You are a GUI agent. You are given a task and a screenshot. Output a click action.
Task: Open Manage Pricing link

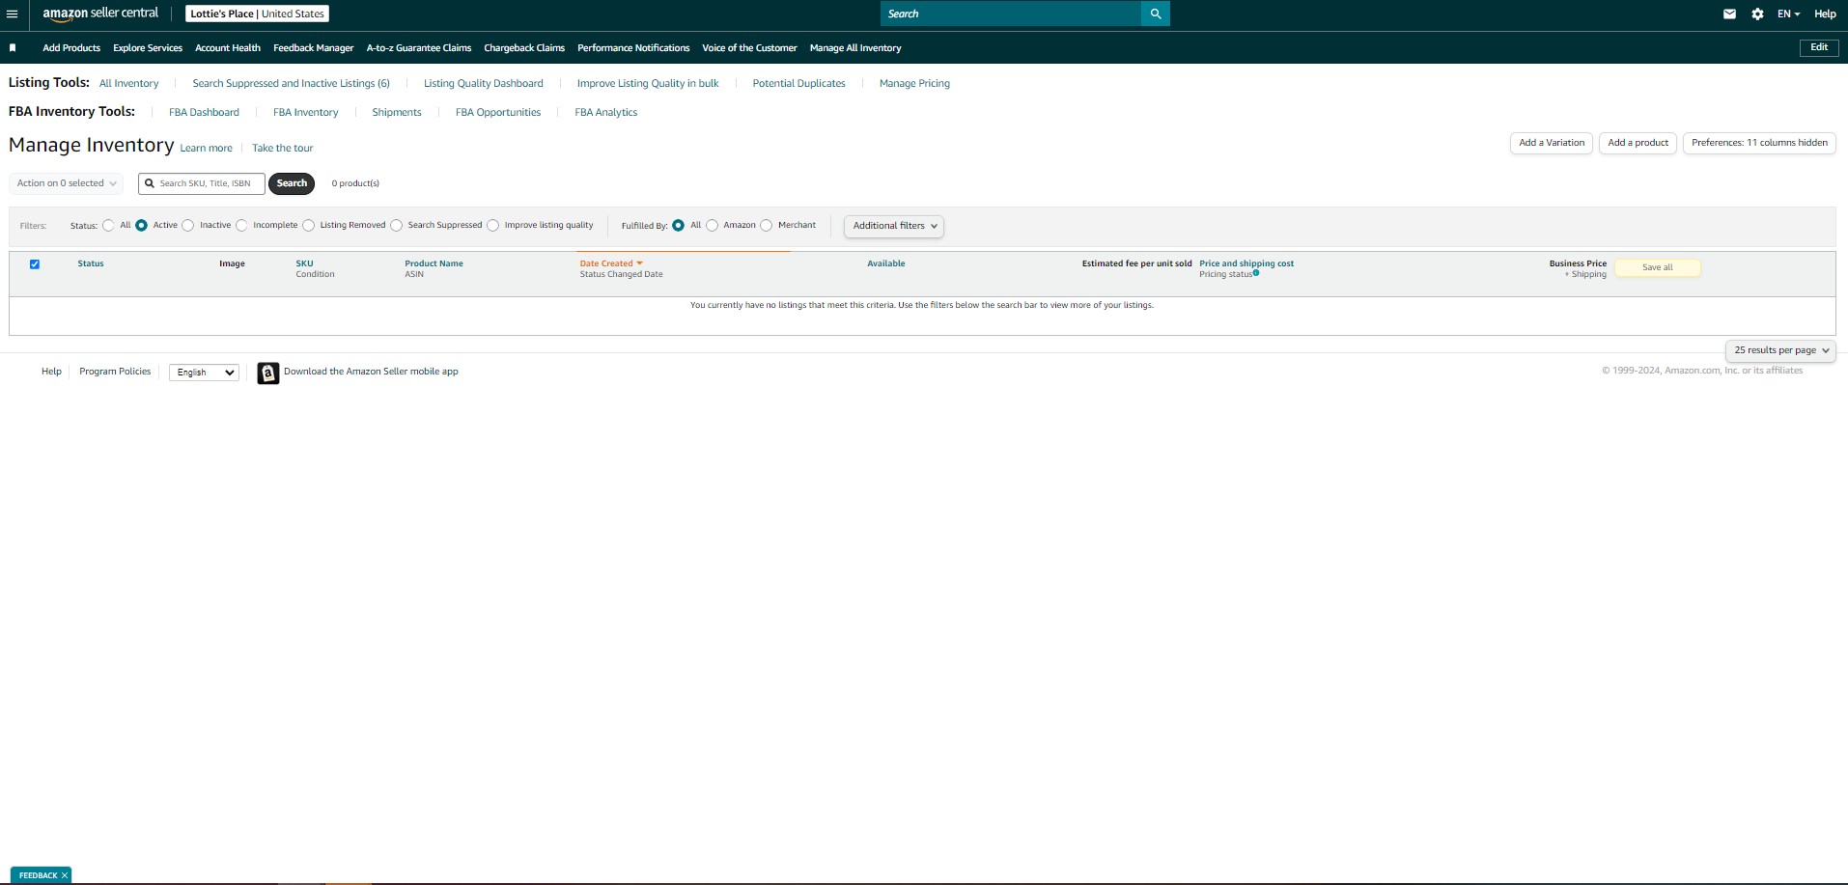[914, 84]
